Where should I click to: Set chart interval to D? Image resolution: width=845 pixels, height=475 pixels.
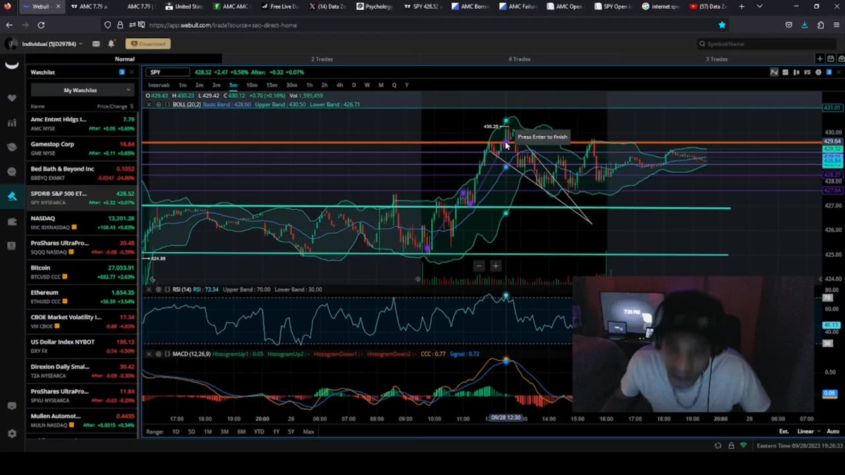point(353,85)
